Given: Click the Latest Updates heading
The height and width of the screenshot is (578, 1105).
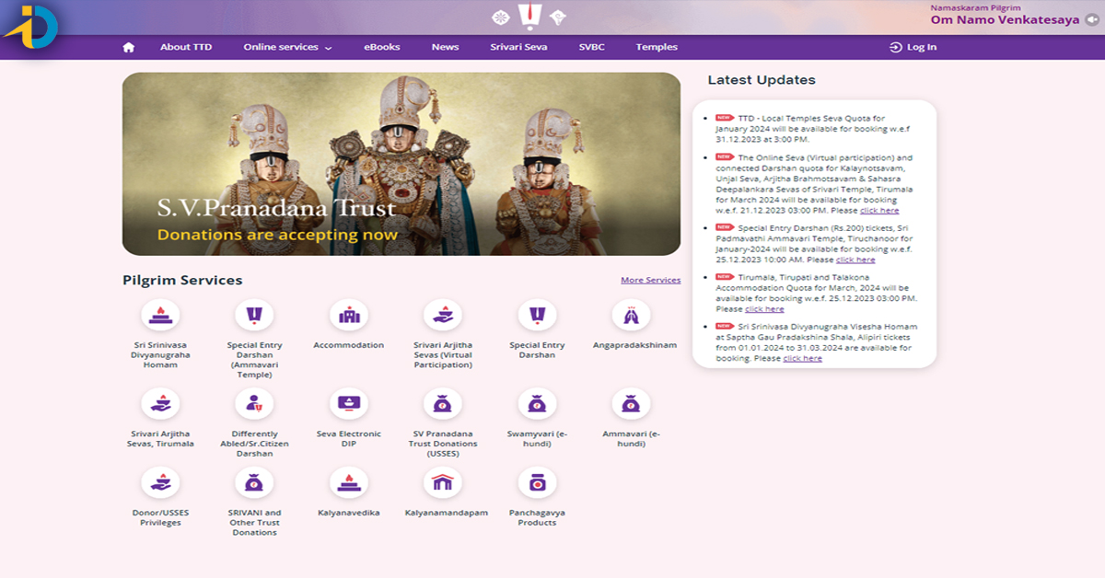Looking at the screenshot, I should [x=762, y=80].
